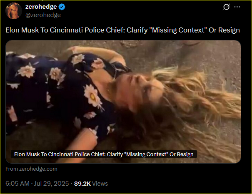252x194 pixels.
Task: Follow the From zerohedge.com source link
Action: pos(31,169)
